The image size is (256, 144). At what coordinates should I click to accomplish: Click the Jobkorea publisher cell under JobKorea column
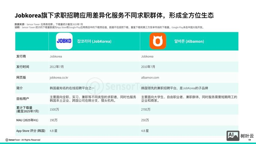click(x=56, y=56)
